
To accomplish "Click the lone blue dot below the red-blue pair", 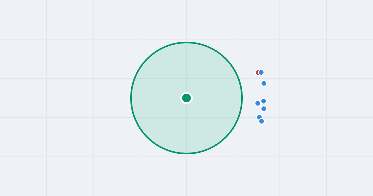I will [x=264, y=83].
